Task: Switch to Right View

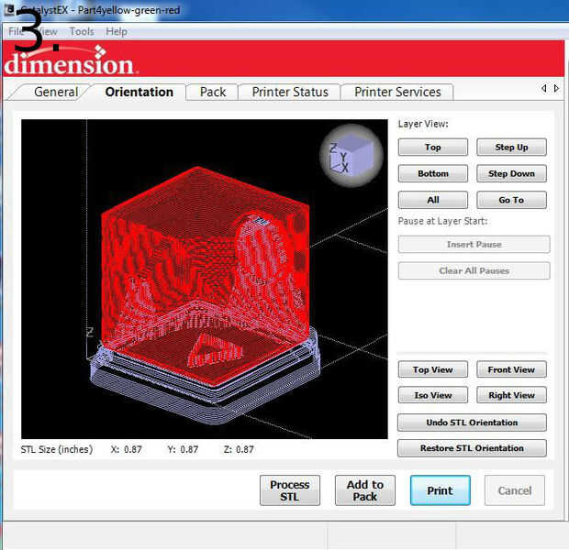Action: point(511,395)
